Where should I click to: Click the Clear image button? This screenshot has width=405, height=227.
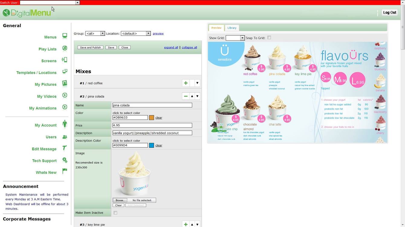[118, 205]
